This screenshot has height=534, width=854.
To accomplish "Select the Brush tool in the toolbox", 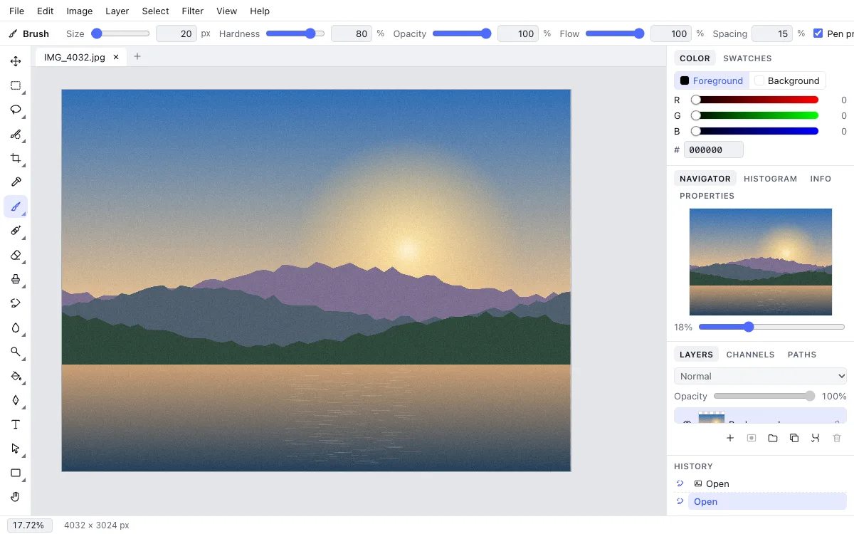I will (x=16, y=206).
